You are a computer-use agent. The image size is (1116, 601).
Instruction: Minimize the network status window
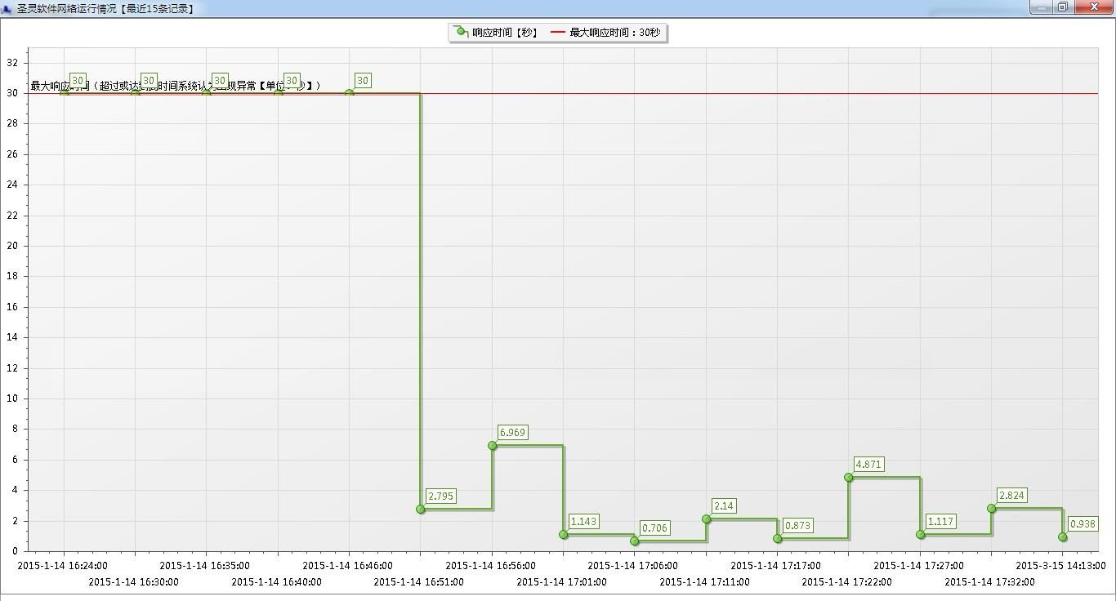[1041, 7]
